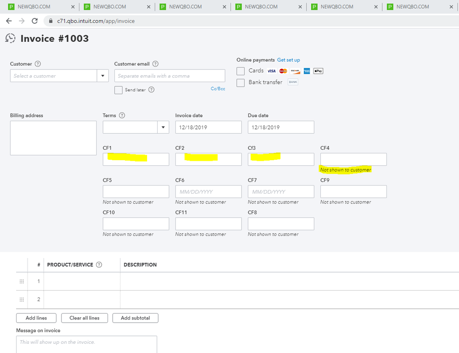Click the Get set up link
This screenshot has height=353, width=459.
(x=289, y=60)
